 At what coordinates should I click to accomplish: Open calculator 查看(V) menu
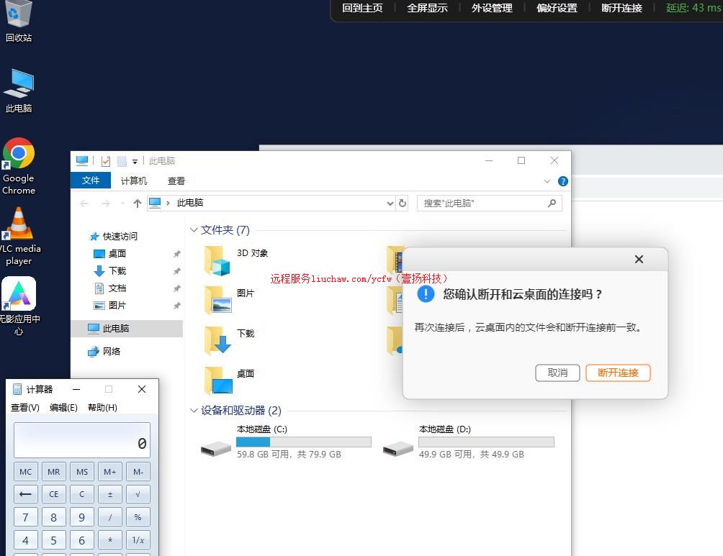(25, 408)
